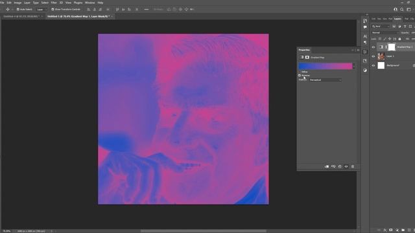This screenshot has width=415, height=233.
Task: Open the Kind filter dropdown in Layers
Action: point(381,27)
